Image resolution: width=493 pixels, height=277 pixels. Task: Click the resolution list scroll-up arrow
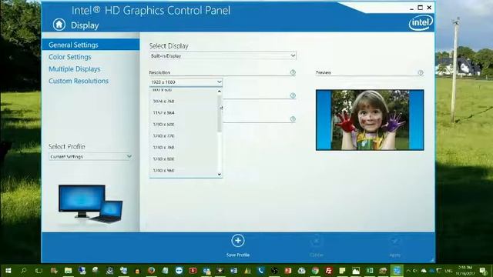click(220, 92)
